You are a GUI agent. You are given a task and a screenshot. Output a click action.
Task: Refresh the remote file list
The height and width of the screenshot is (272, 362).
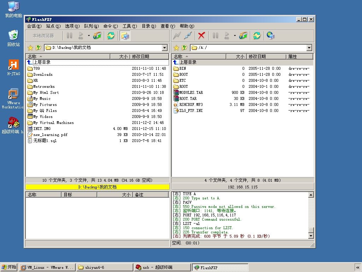[257, 36]
